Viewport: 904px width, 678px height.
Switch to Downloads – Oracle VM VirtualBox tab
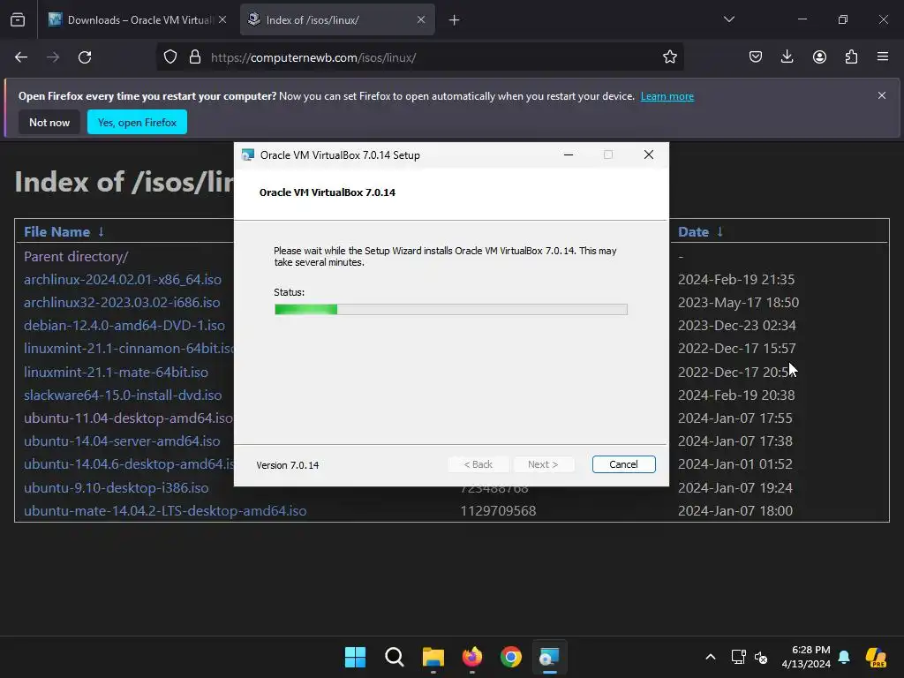click(x=138, y=20)
